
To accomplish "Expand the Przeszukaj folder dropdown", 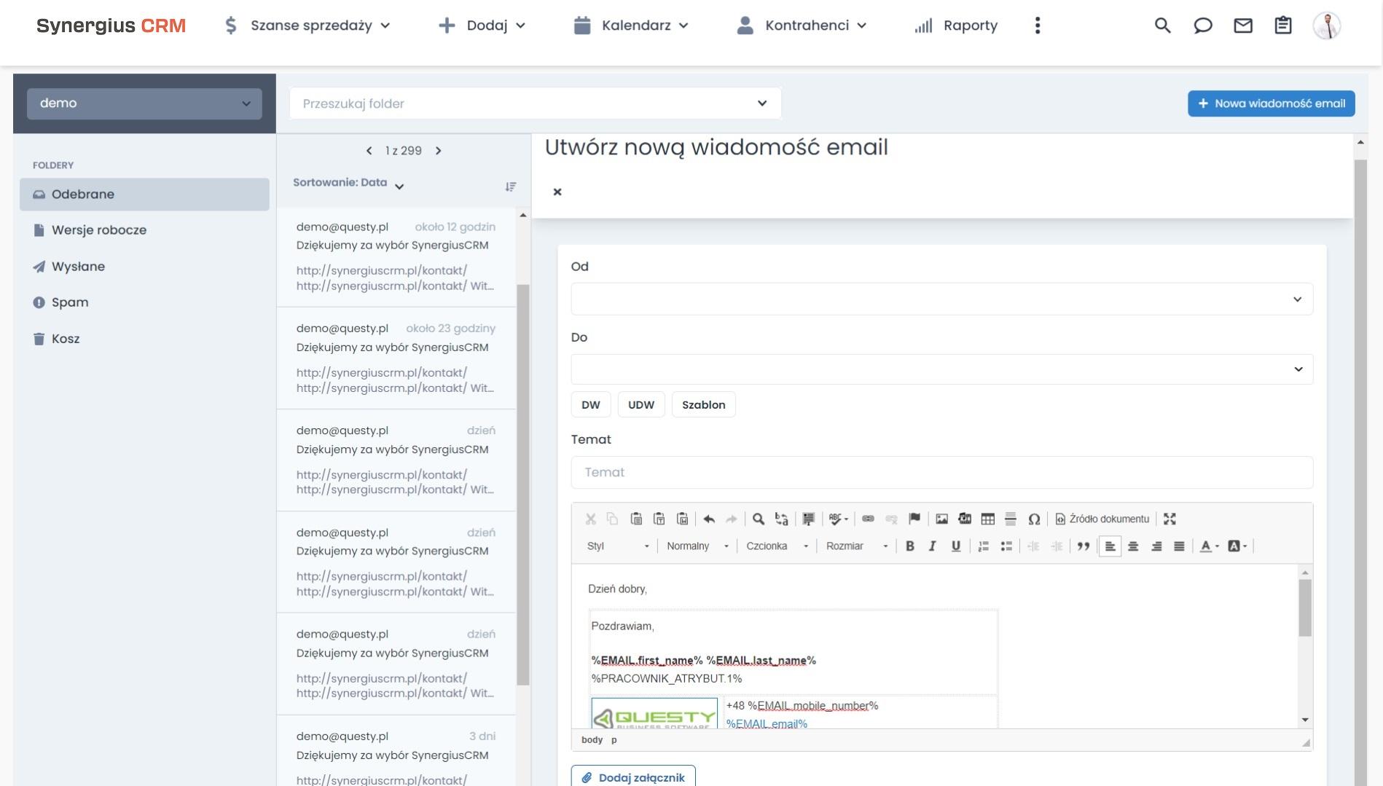I will [x=761, y=103].
